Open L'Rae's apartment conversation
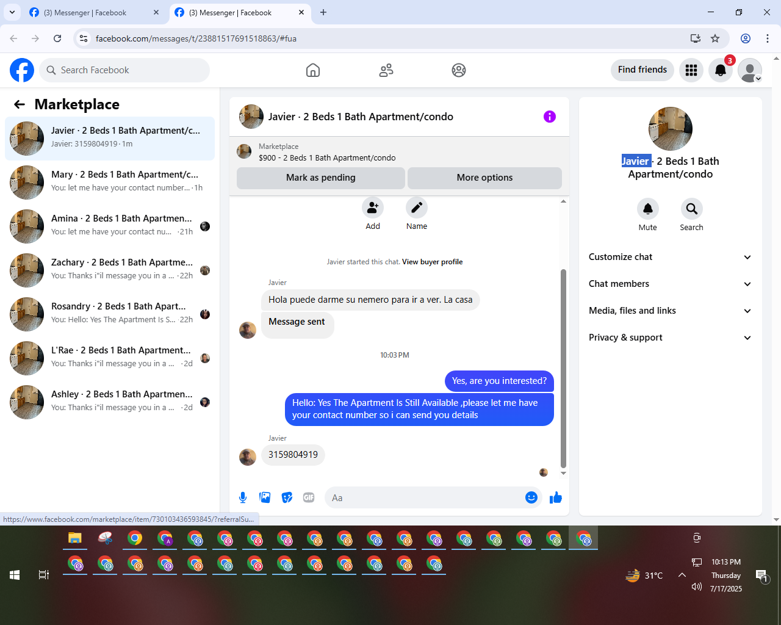The height and width of the screenshot is (625, 781). pos(110,358)
